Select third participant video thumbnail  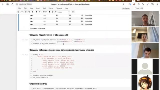pos(145,51)
